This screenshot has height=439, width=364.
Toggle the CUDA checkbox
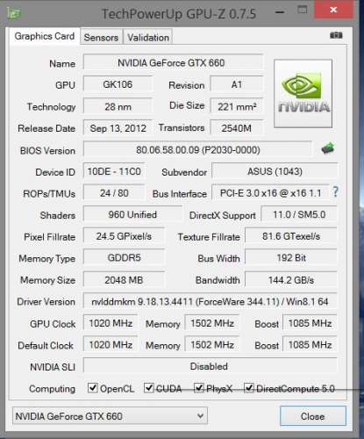[x=149, y=388]
